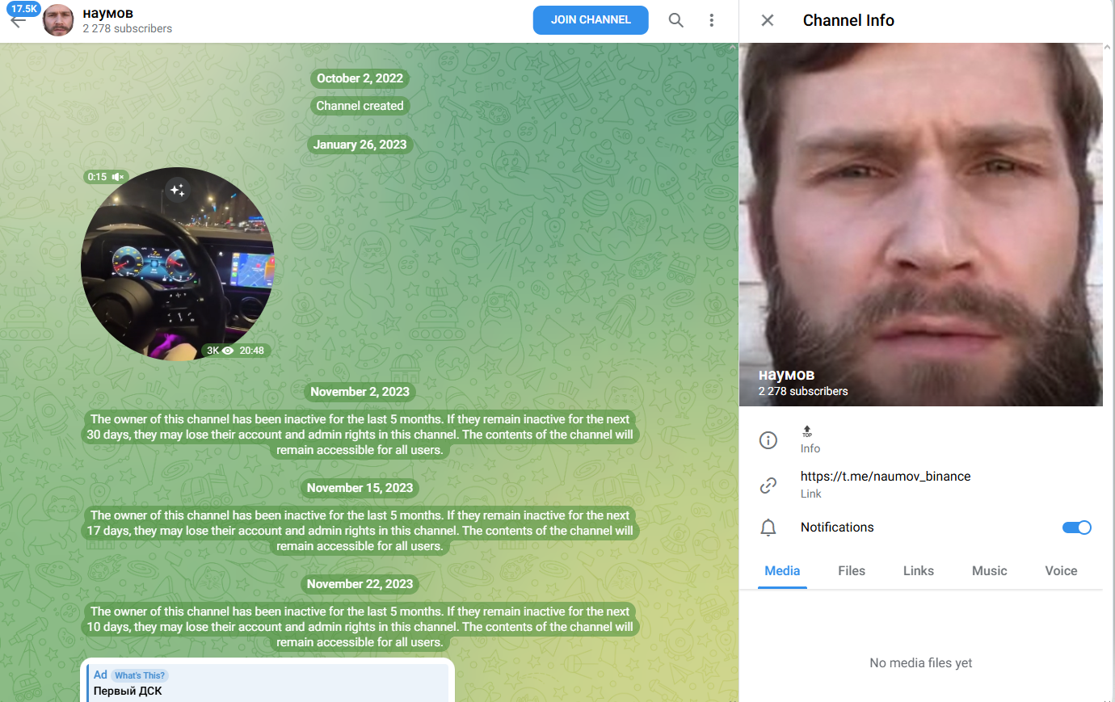Image resolution: width=1115 pixels, height=702 pixels.
Task: Close the Channel Info panel
Action: [x=768, y=20]
